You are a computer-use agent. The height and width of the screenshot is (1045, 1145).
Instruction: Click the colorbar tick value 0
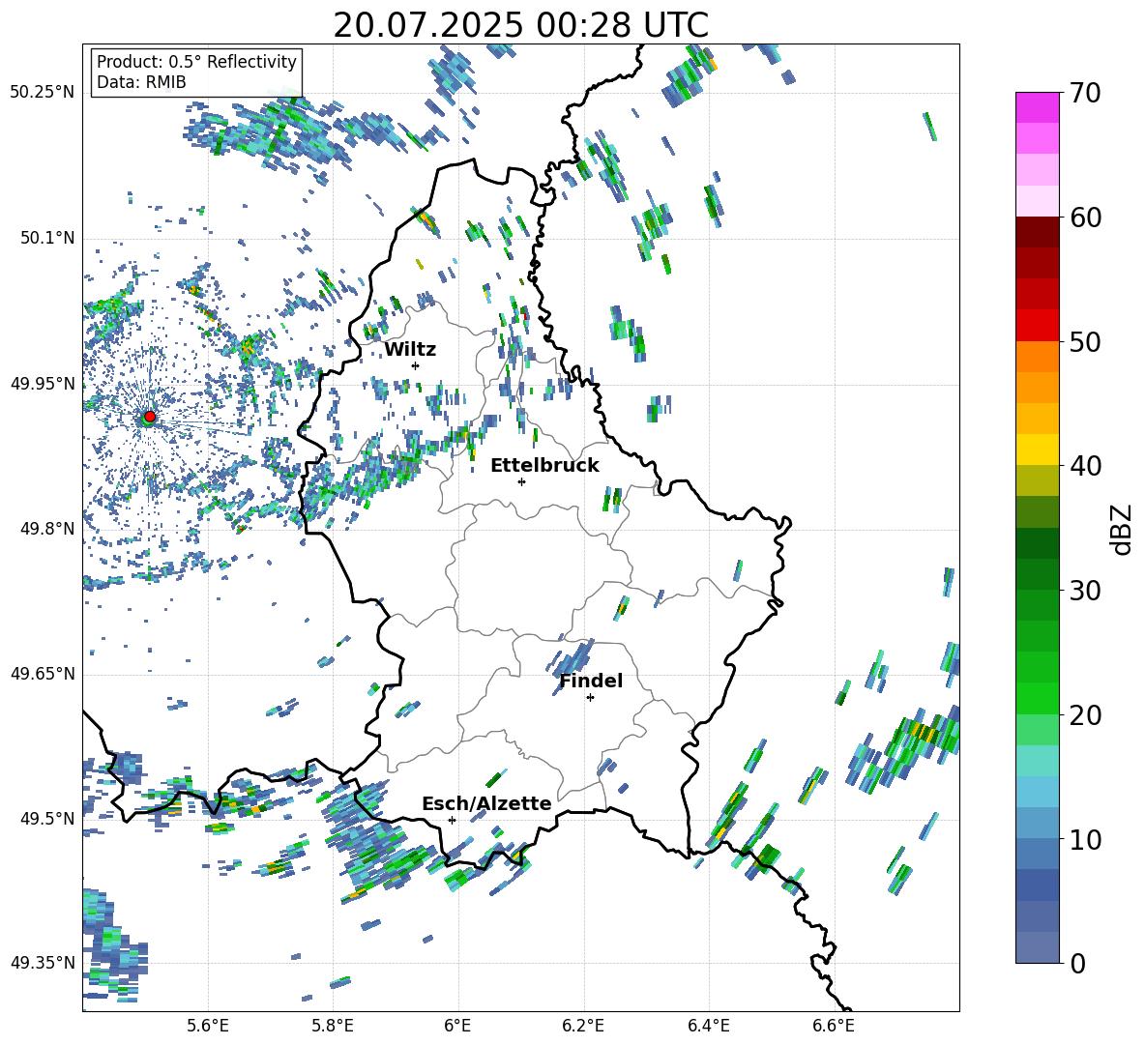click(1077, 963)
